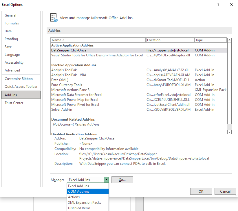
Task: Open the Trust Center category
Action: coord(14,103)
